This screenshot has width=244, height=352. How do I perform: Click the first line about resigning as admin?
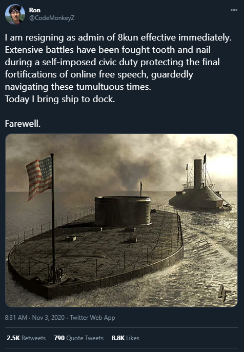click(x=118, y=38)
